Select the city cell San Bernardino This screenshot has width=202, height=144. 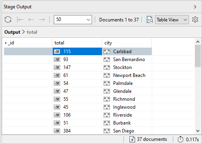(127, 60)
